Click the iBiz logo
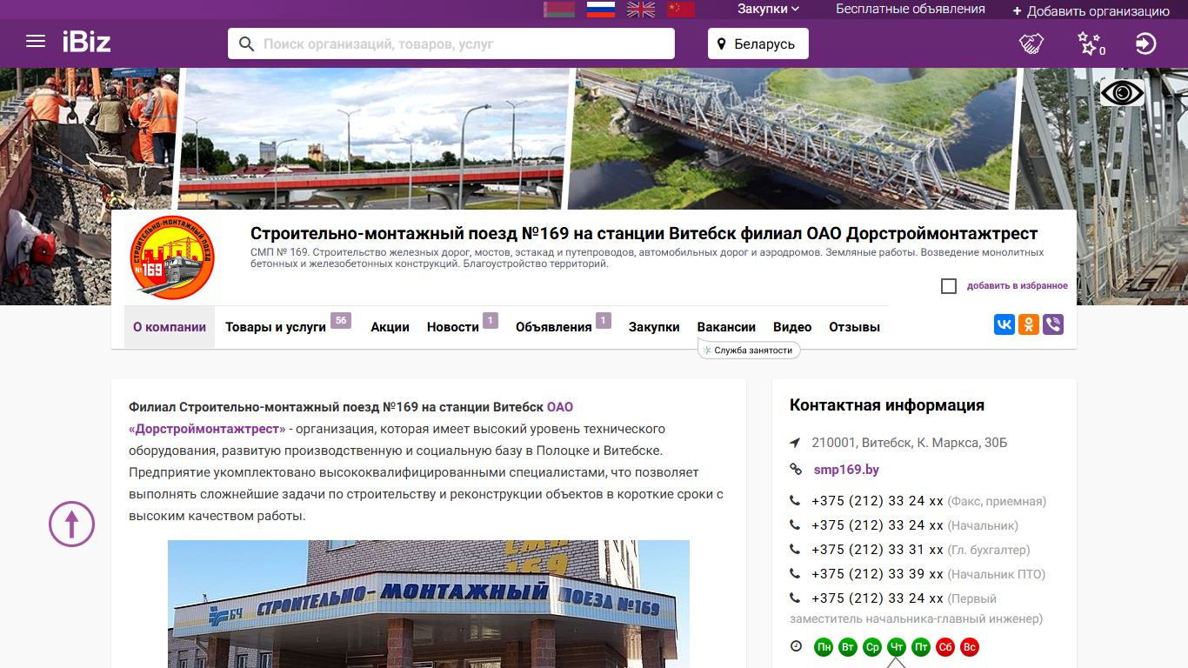 (x=86, y=42)
